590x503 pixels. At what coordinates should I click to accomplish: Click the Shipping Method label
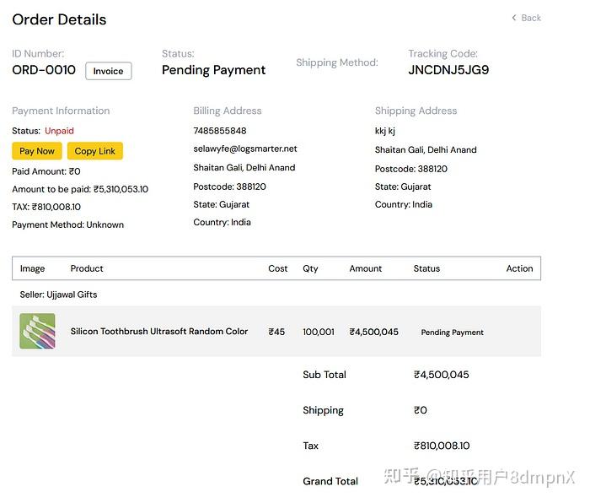pyautogui.click(x=337, y=62)
